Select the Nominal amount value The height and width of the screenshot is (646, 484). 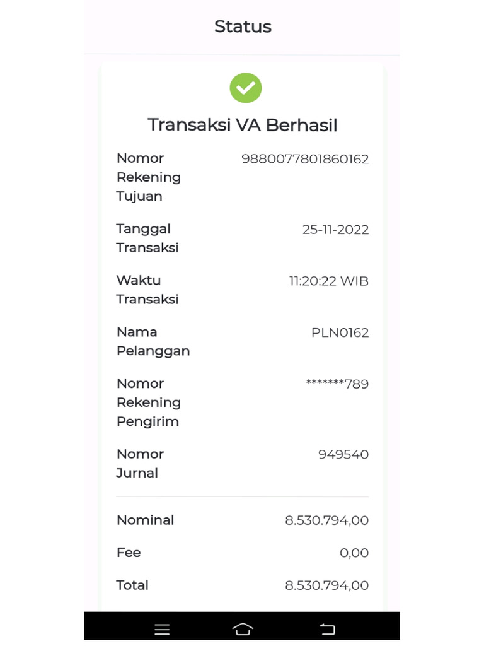click(326, 520)
